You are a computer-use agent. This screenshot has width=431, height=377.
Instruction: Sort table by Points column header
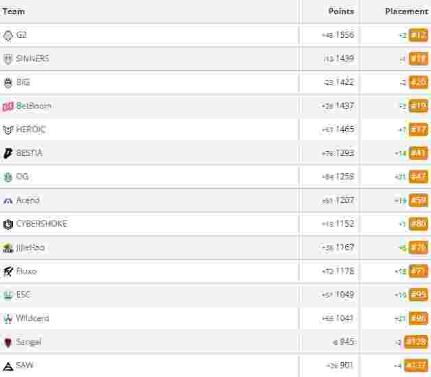point(340,11)
